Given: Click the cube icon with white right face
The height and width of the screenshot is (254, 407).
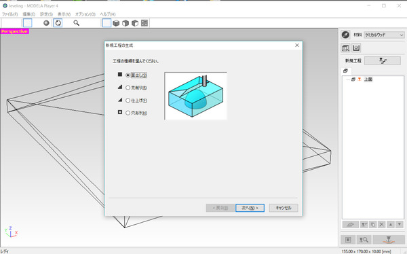Looking at the screenshot, I should click(x=135, y=23).
